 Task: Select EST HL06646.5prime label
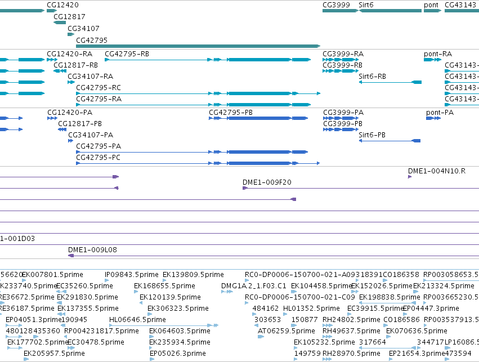[x=137, y=320]
